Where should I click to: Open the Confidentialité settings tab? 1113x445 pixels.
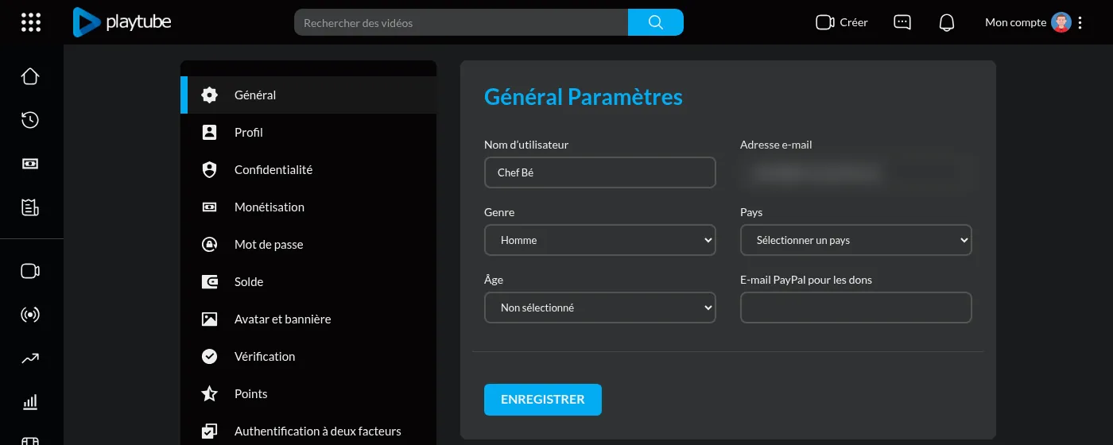(x=308, y=169)
